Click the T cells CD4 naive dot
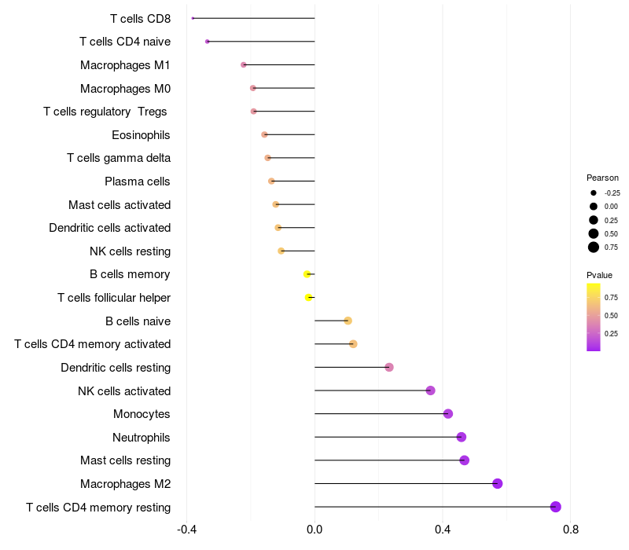Image resolution: width=629 pixels, height=550 pixels. [207, 41]
